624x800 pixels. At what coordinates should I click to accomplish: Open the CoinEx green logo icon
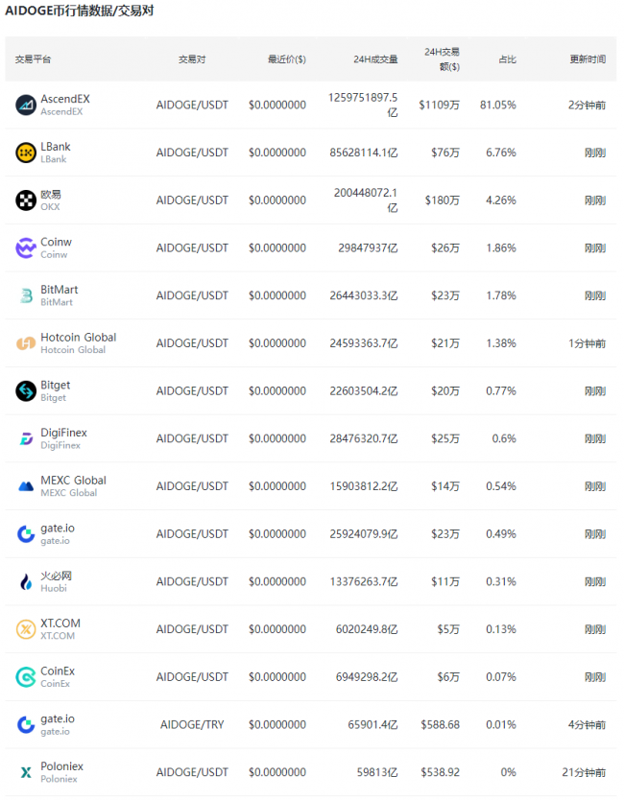[x=26, y=677]
